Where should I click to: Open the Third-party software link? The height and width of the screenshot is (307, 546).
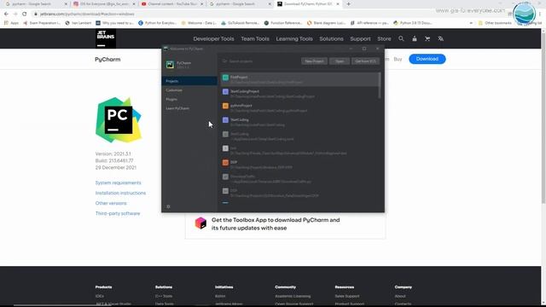118,213
